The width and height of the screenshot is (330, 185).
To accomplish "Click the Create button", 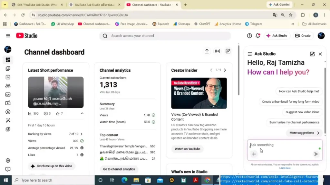I will click(303, 36).
